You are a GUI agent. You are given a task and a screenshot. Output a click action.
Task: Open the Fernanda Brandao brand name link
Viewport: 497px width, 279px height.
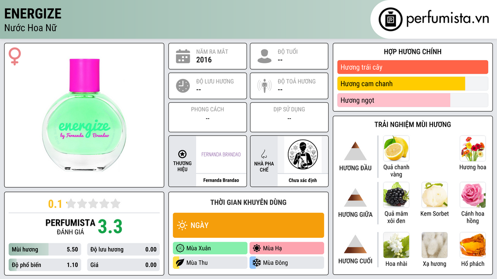(x=221, y=180)
